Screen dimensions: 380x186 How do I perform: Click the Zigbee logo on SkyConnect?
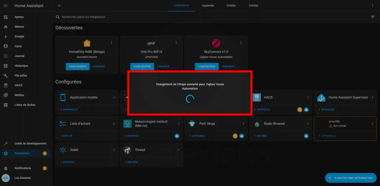216,43
